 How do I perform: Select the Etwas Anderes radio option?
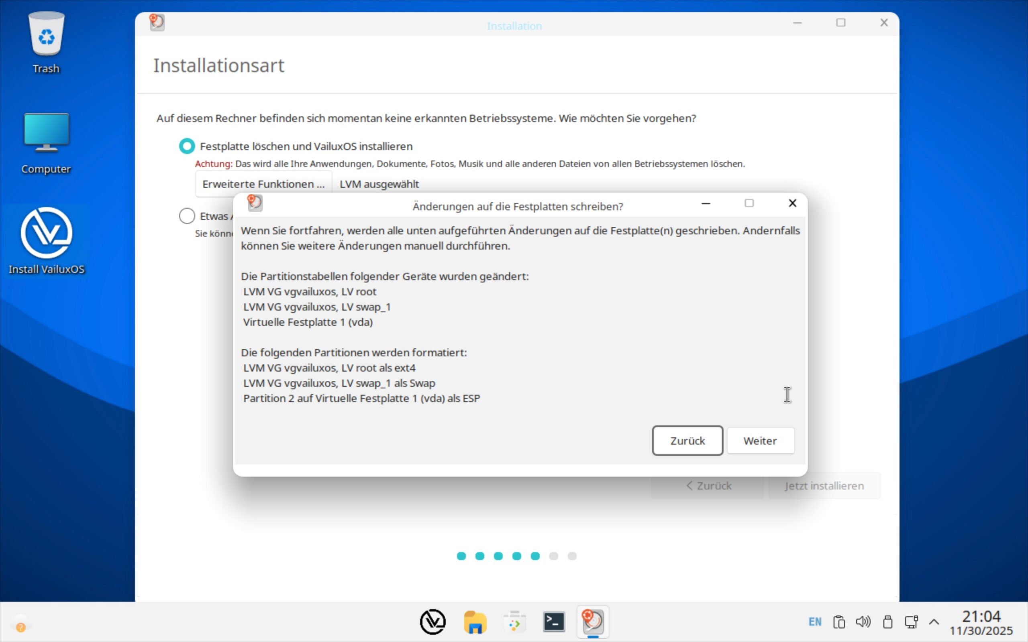tap(187, 216)
